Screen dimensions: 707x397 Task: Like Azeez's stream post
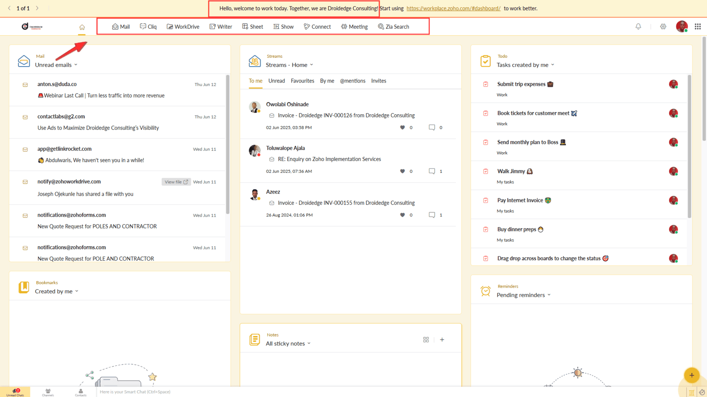(402, 215)
